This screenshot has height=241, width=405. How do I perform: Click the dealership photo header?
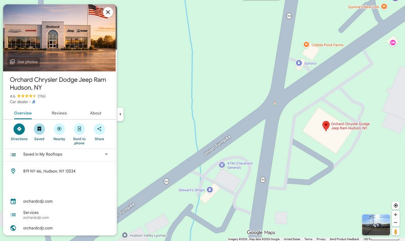click(59, 38)
